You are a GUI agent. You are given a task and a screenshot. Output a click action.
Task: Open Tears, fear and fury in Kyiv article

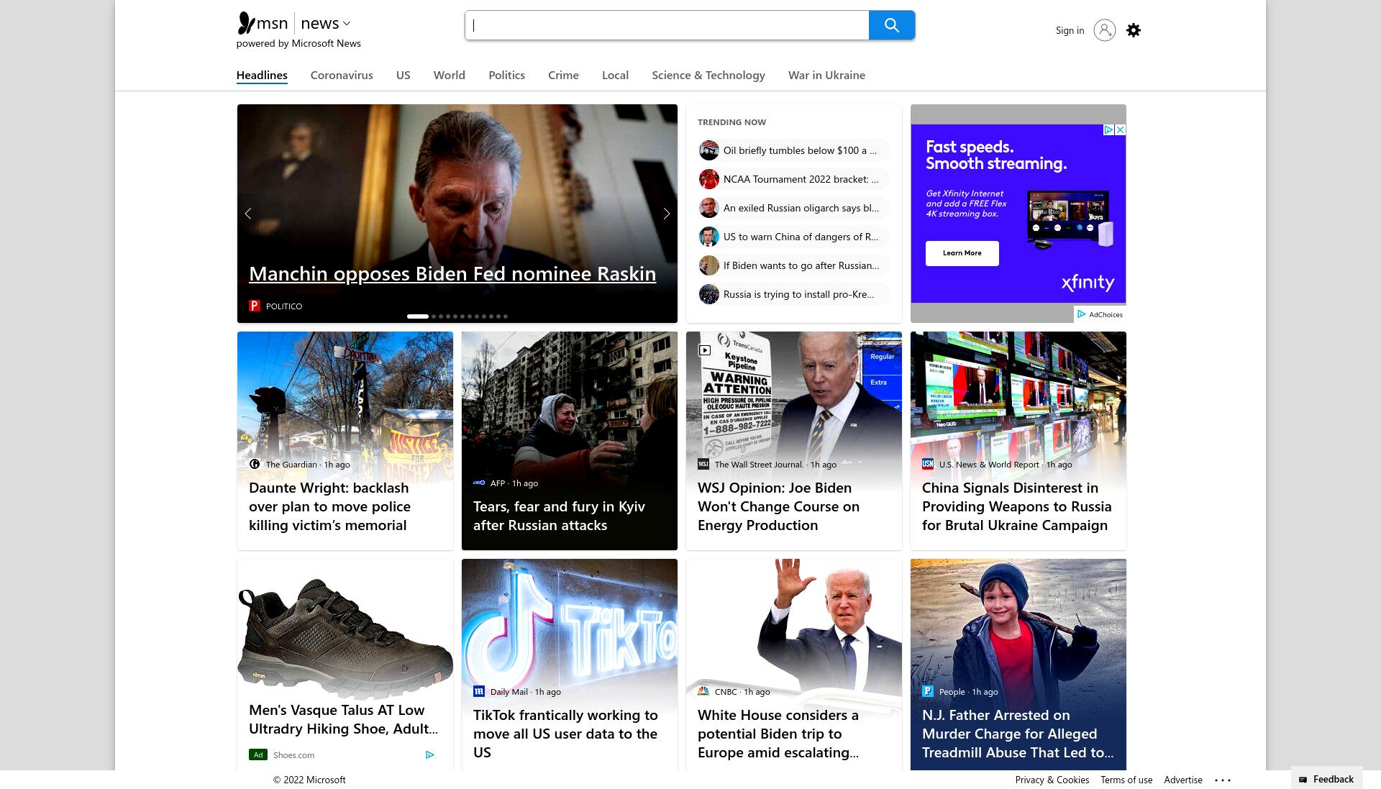pyautogui.click(x=559, y=516)
